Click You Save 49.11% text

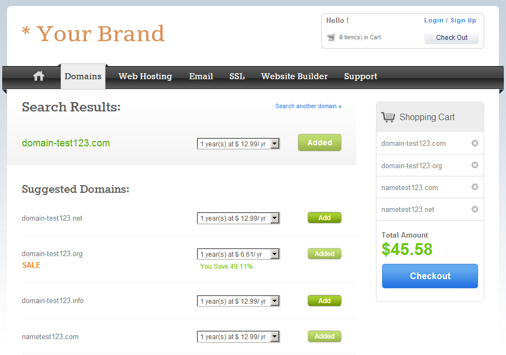pyautogui.click(x=227, y=267)
